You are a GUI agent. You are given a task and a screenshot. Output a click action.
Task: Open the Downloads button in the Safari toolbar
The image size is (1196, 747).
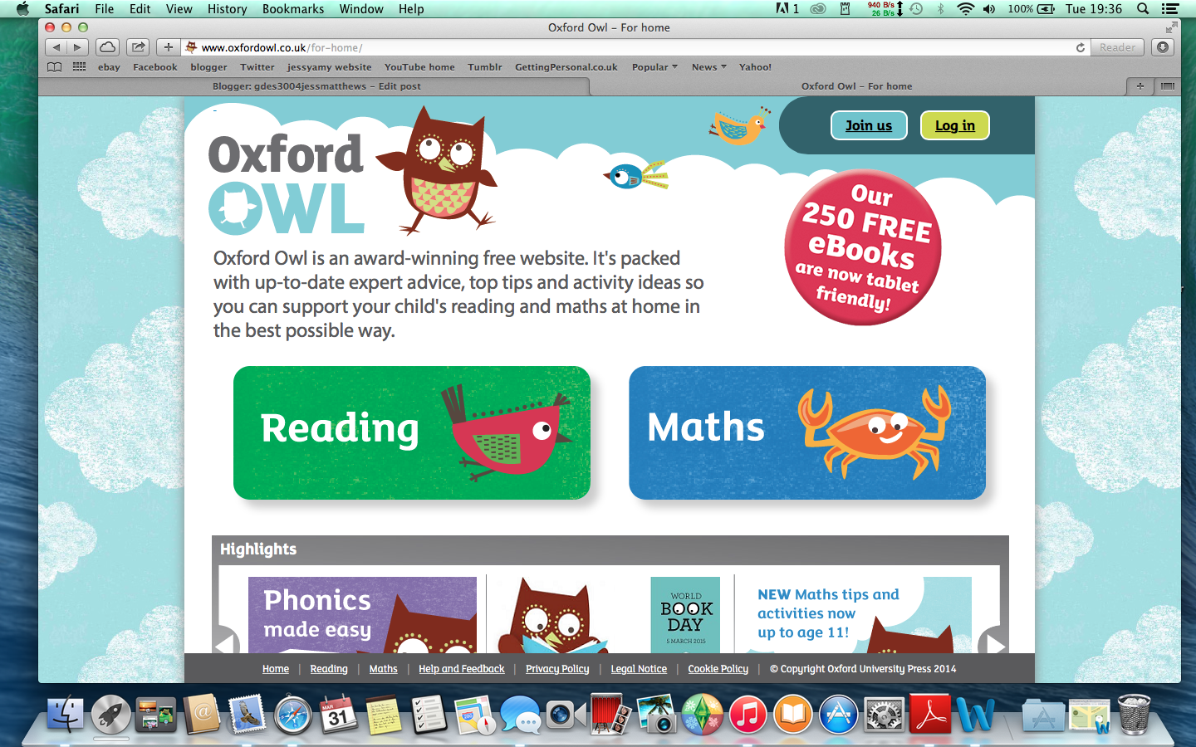[1163, 47]
